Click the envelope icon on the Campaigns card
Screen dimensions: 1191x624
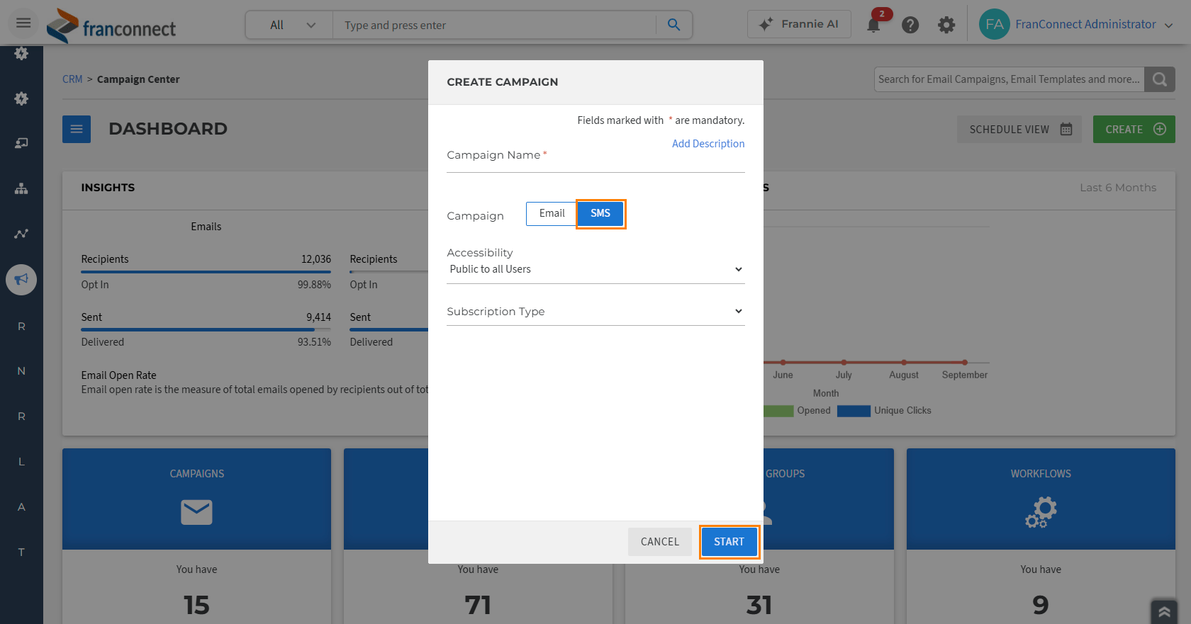tap(196, 512)
